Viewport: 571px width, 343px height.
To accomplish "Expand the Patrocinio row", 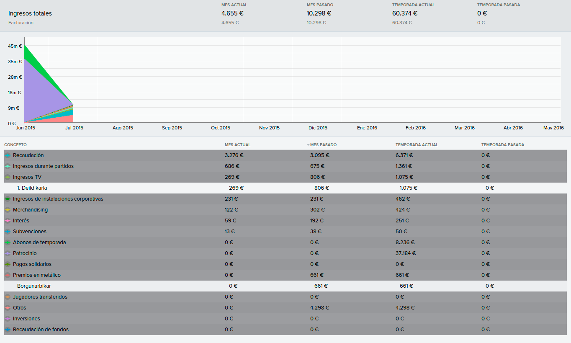I will click(285, 253).
